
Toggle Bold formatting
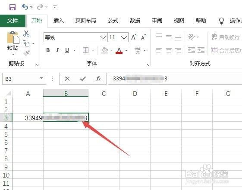pyautogui.click(x=48, y=50)
